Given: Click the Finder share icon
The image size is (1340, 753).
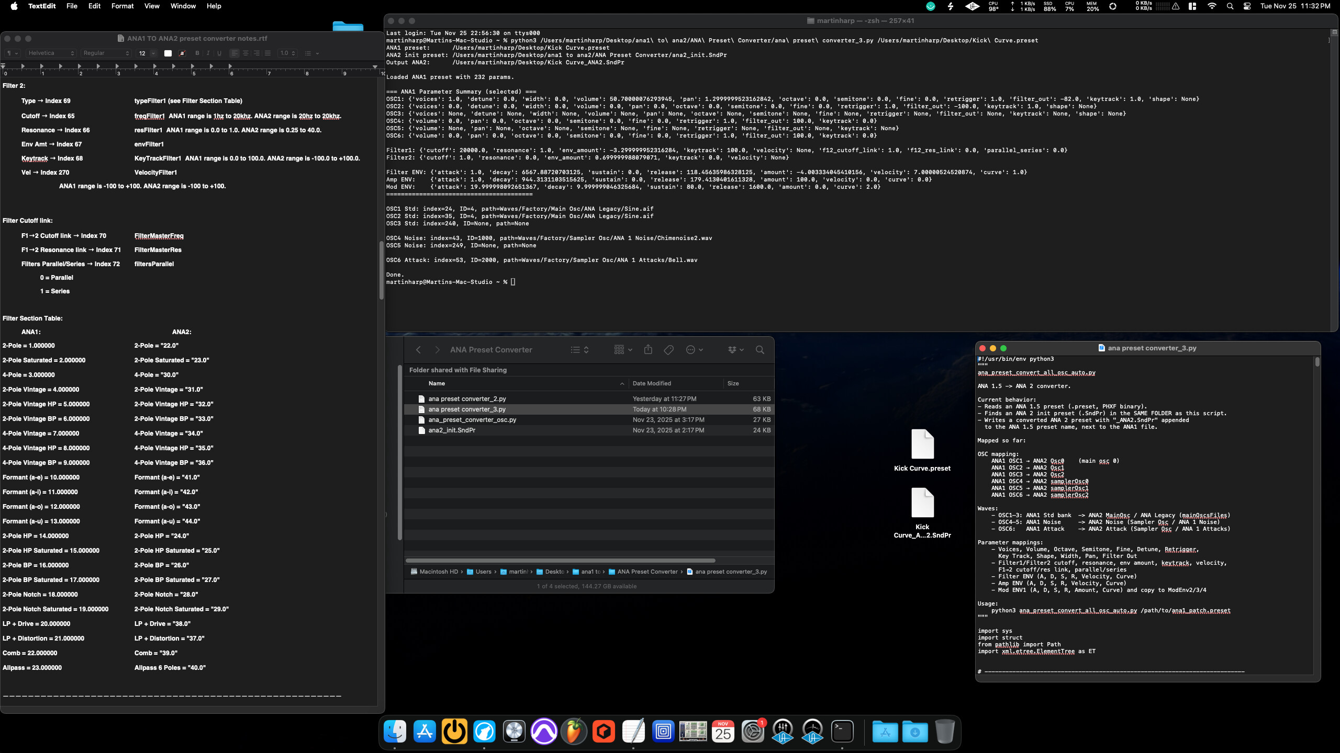Looking at the screenshot, I should tap(648, 350).
